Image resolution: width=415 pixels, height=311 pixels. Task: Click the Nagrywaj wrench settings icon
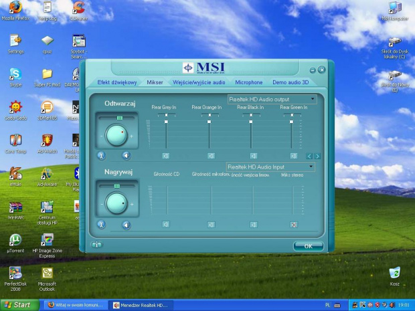(101, 225)
